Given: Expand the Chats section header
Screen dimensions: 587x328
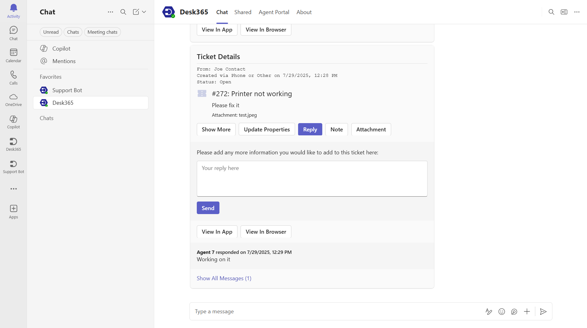Looking at the screenshot, I should click(x=47, y=118).
